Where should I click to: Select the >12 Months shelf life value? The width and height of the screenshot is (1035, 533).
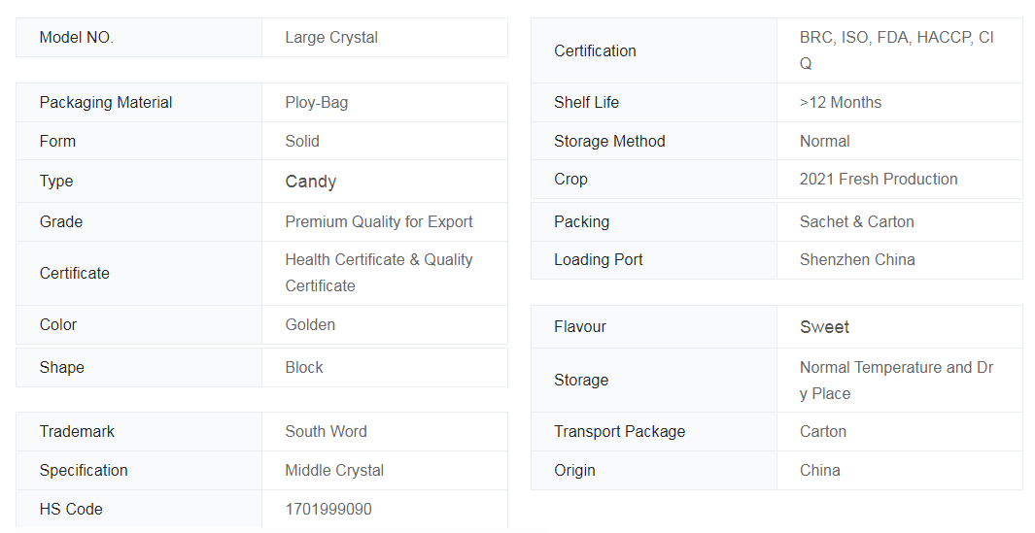click(841, 102)
